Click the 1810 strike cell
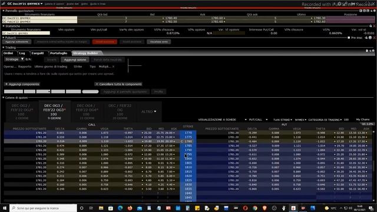Viewport: 377px width, 212px height. tap(188, 167)
